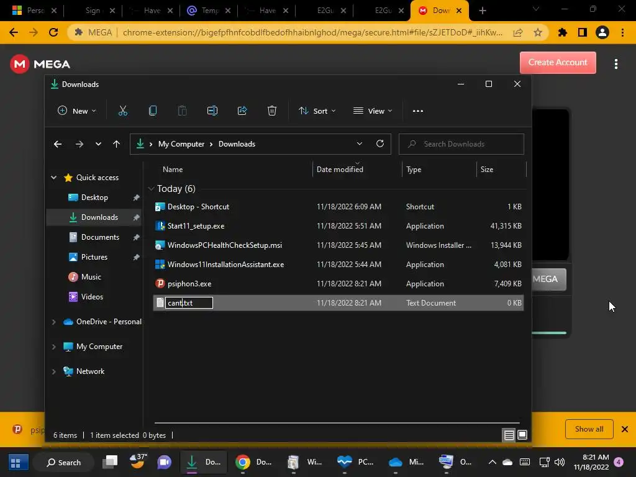Image resolution: width=636 pixels, height=477 pixels.
Task: Click Chrome reload page button
Action: pos(53,32)
